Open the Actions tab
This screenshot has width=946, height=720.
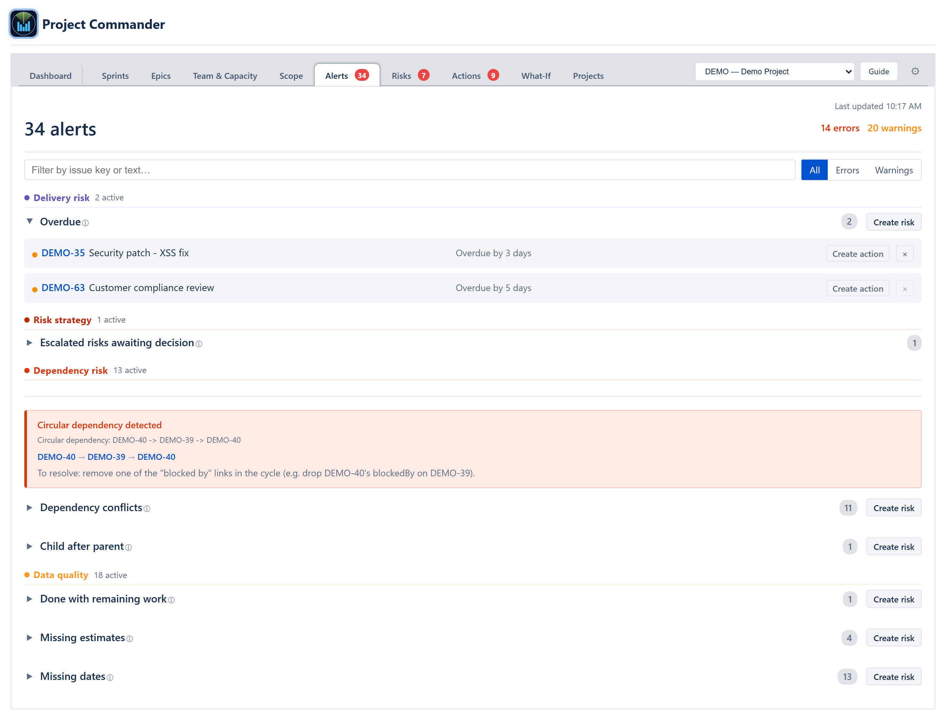click(475, 76)
